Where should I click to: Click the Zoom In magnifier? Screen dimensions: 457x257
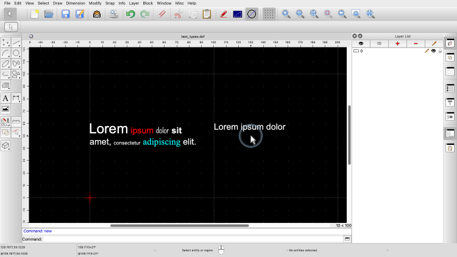[x=286, y=13]
